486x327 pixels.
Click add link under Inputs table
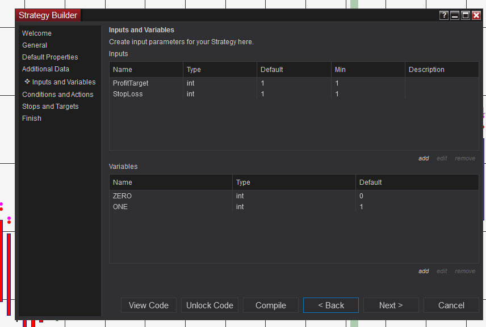(424, 158)
